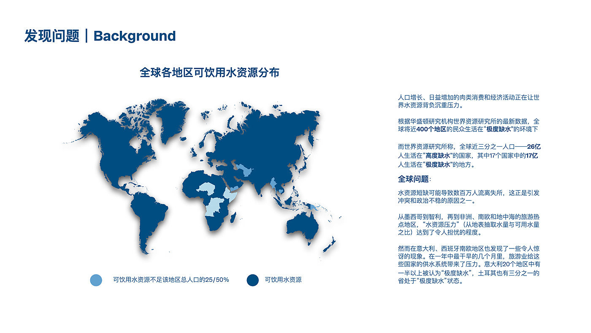Click the paragraph starting "人口增长、日益增加的肉类消费"
The height and width of the screenshot is (333, 591).
coord(469,101)
